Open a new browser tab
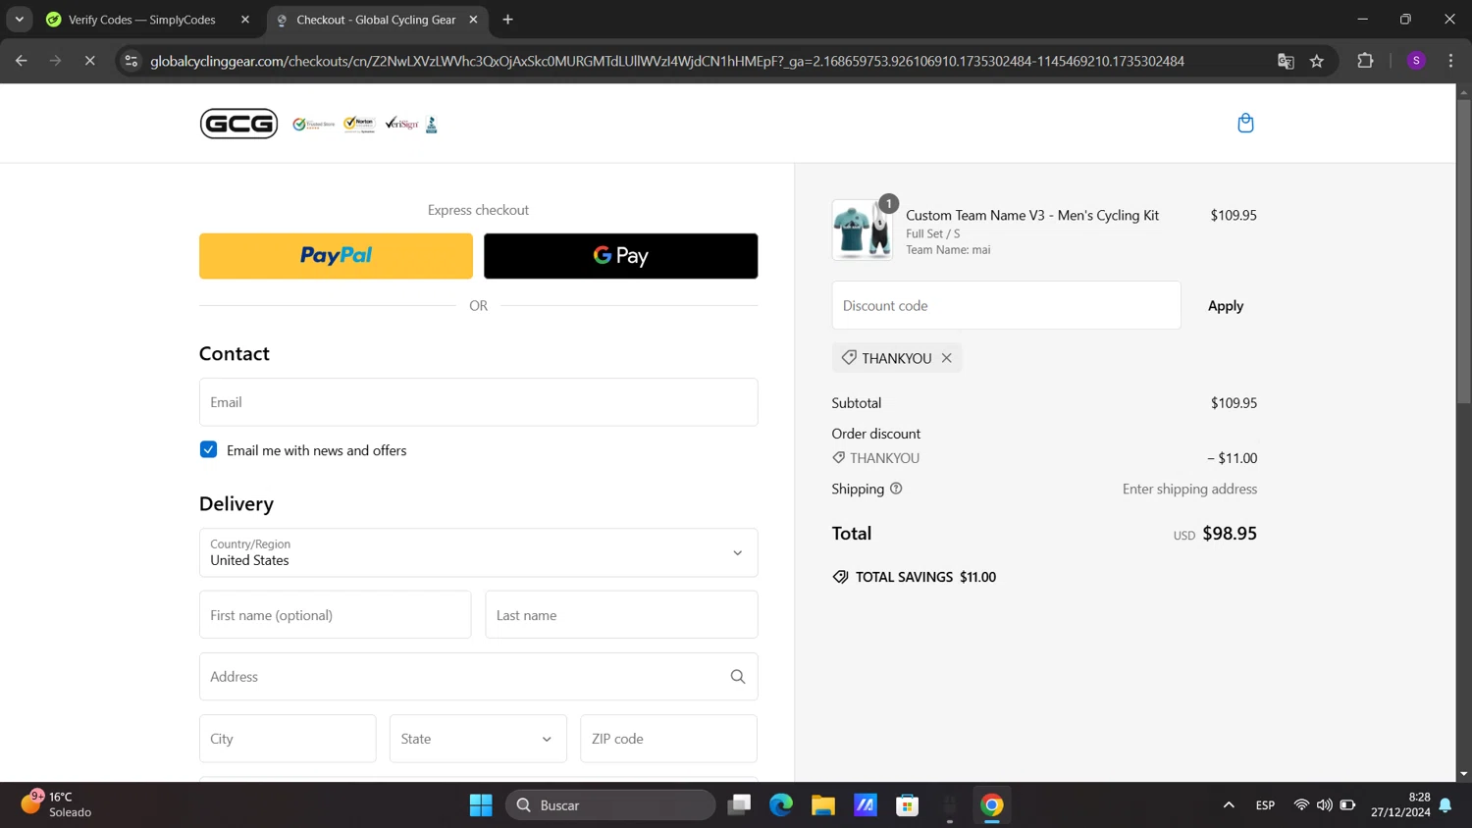Viewport: 1472px width, 828px height. 507,20
